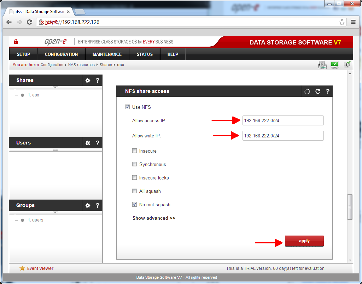Click the TRIAL version notice text
This screenshot has width=362, height=284.
point(276,268)
